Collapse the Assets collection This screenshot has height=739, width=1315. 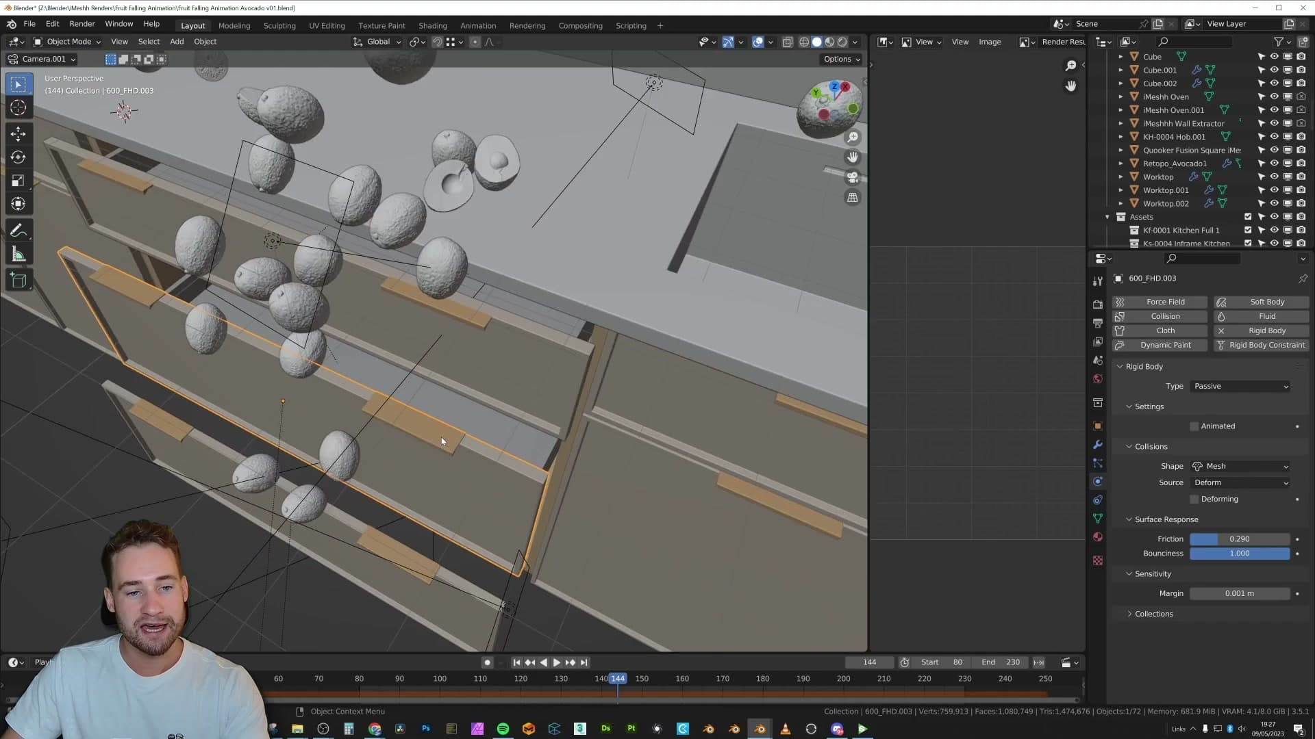[1107, 217]
